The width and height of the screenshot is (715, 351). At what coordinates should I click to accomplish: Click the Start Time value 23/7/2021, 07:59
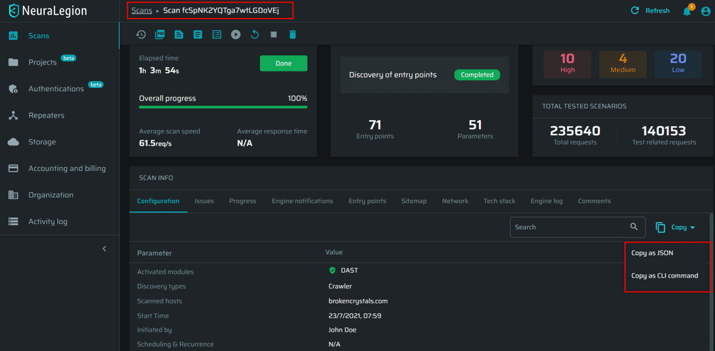click(x=355, y=315)
